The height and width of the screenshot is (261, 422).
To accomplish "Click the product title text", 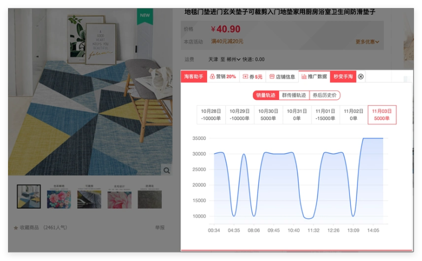I will point(280,12).
